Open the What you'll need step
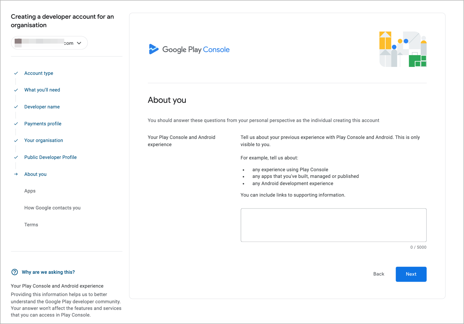 tap(42, 90)
